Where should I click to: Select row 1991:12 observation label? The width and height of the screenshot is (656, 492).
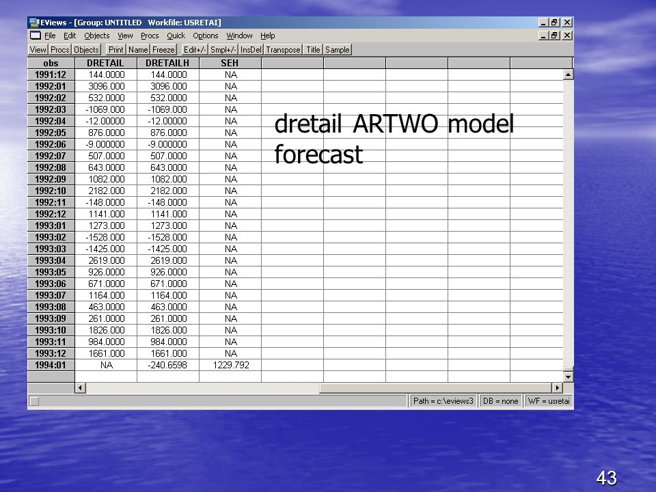[x=51, y=75]
